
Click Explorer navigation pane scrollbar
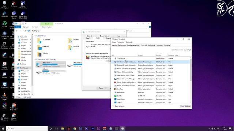(32, 61)
